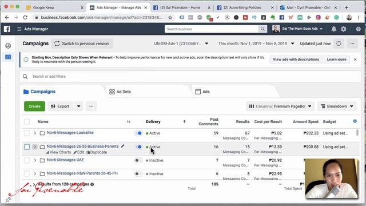Edit the Nov6-Messages-26-55-Business-Parents name pencil icon
This screenshot has height=206, width=366.
122,146
